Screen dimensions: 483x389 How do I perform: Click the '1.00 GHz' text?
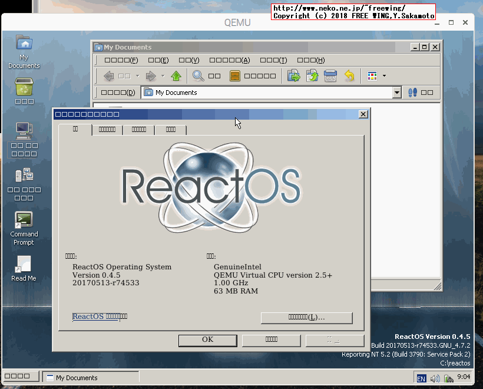pos(231,283)
